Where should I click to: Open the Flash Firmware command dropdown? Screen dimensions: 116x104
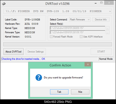tap(80, 20)
